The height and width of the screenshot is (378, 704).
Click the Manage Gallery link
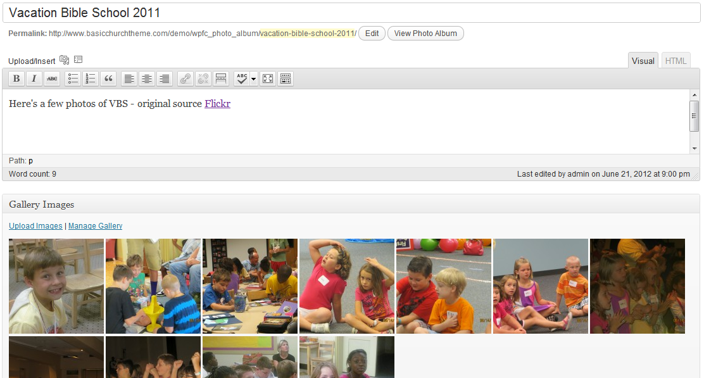(95, 226)
